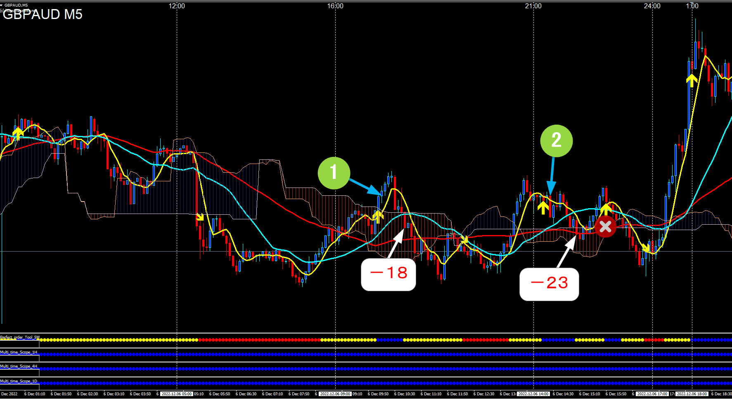Screen dimensions: 732x399
Task: Click the 6 Dec 12:30 axis label
Action: [484, 394]
